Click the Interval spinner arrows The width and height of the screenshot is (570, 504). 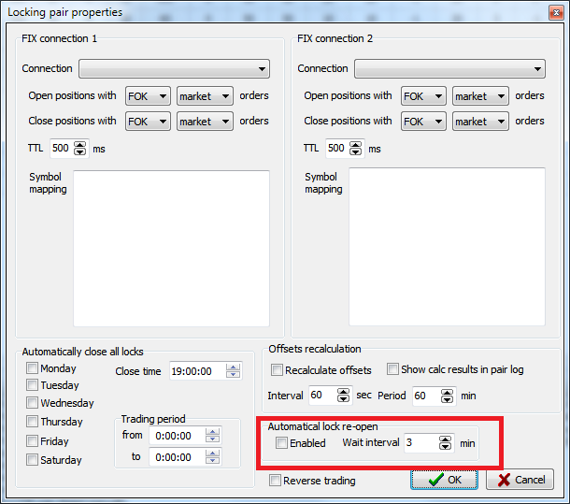click(x=344, y=396)
